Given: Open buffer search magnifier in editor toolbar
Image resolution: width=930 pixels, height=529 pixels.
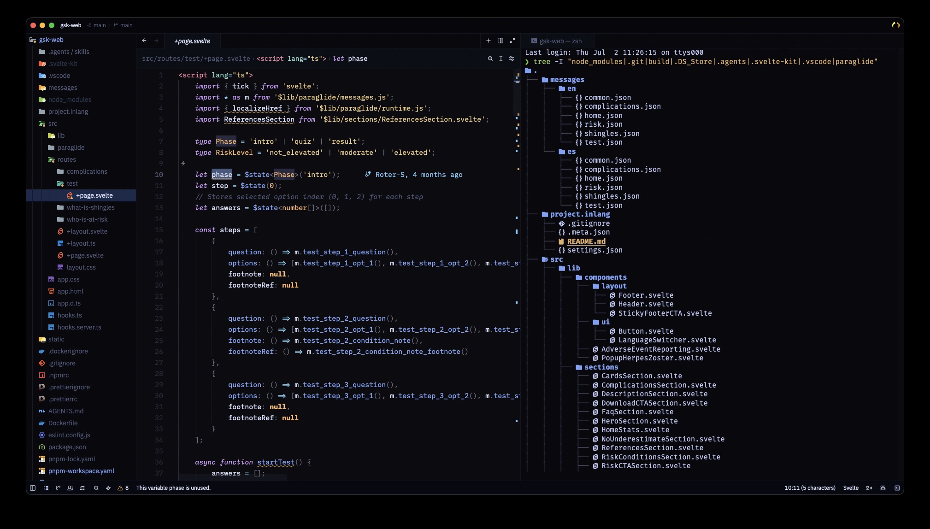Looking at the screenshot, I should [x=490, y=59].
